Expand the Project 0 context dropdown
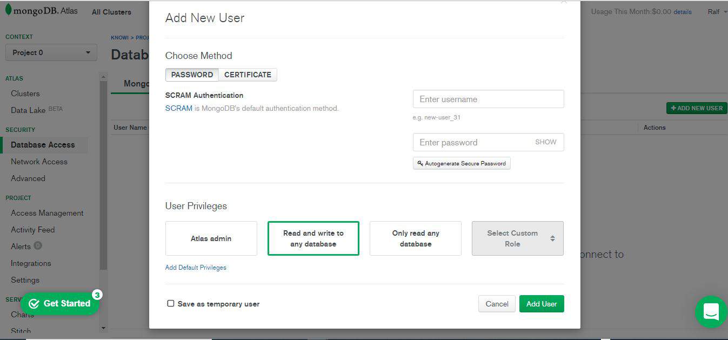Screen dimensions: 728x340 pos(50,52)
